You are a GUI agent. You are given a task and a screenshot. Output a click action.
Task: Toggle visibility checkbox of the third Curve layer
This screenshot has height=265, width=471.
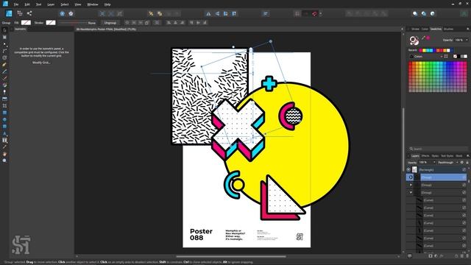click(x=464, y=216)
